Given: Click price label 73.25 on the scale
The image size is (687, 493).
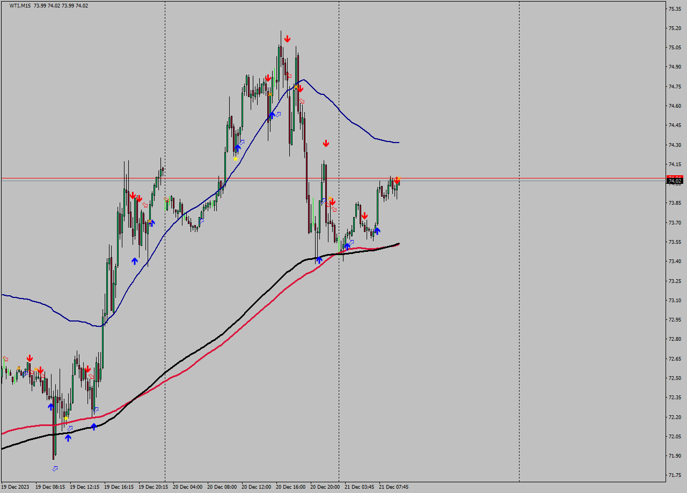Looking at the screenshot, I should pos(675,281).
